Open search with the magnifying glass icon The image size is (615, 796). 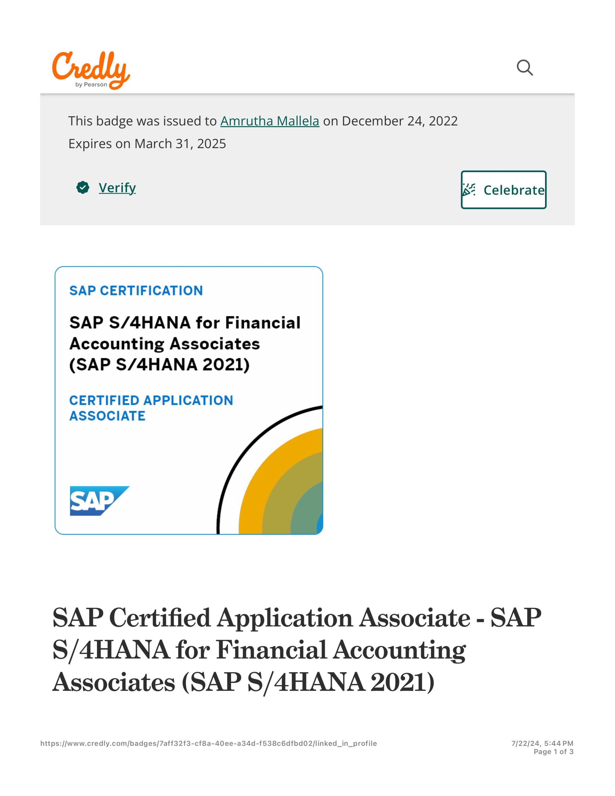525,68
